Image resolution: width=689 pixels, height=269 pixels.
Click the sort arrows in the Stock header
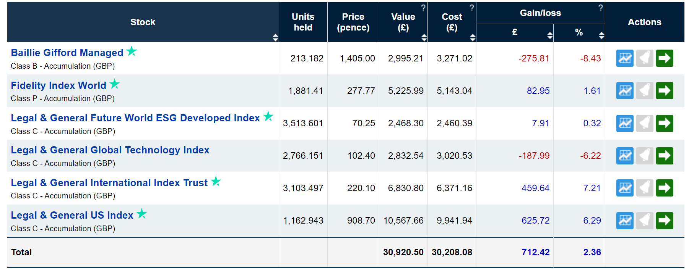[275, 37]
